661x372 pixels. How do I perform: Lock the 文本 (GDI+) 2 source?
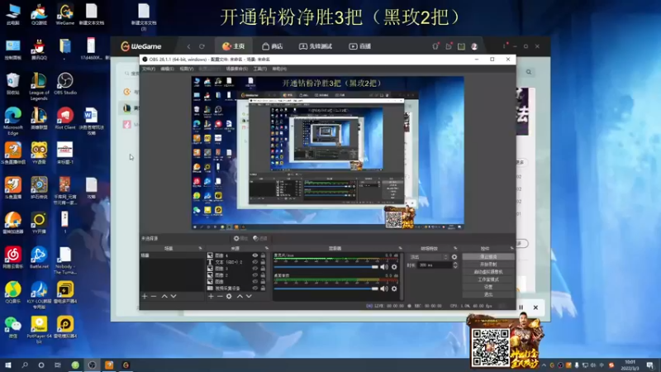[x=263, y=262]
